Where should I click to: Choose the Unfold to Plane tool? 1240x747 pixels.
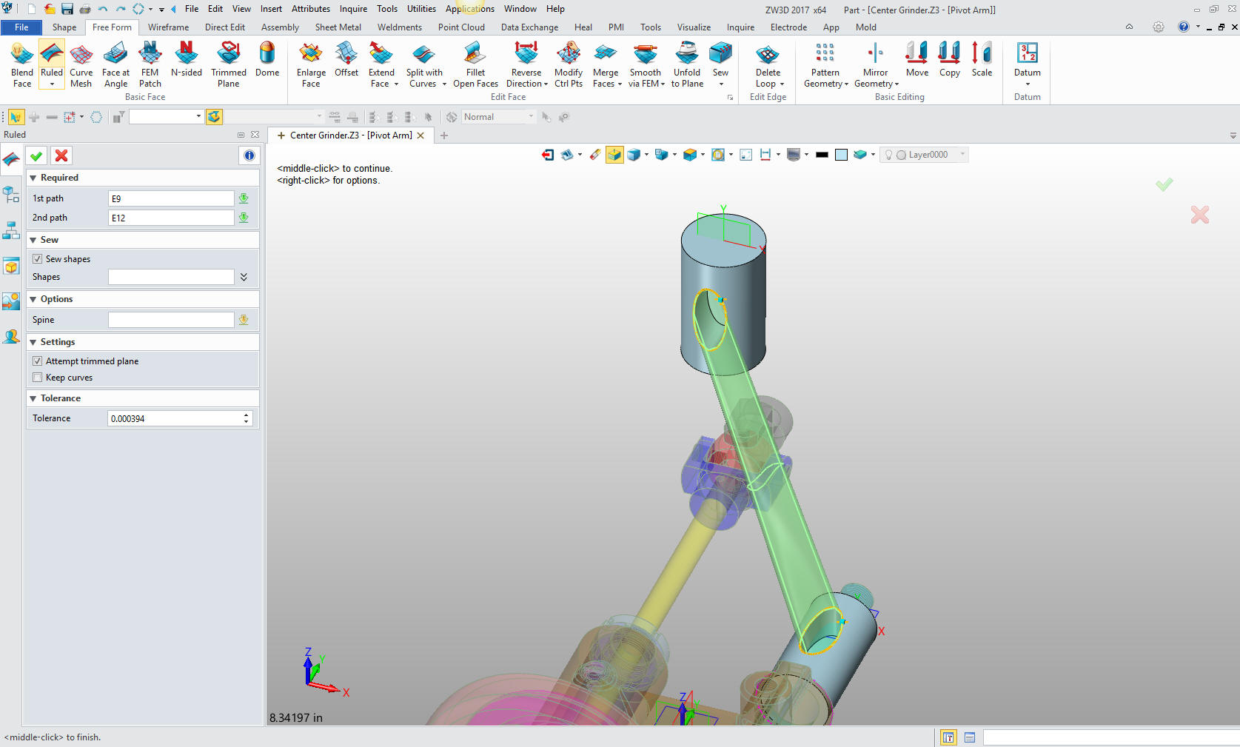[687, 64]
